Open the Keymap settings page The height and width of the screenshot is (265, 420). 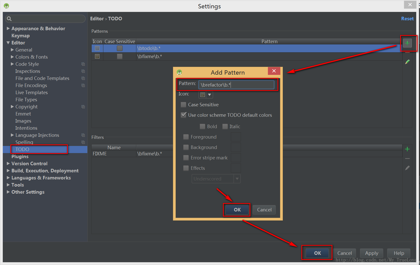[21, 36]
